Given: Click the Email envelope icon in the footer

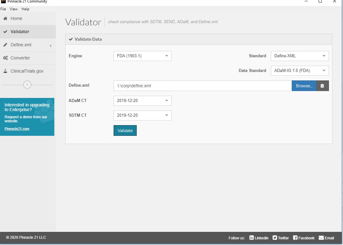Looking at the screenshot, I should pyautogui.click(x=321, y=238).
